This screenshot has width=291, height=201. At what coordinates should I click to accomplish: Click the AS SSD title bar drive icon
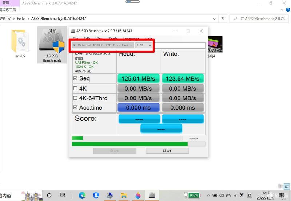point(73,31)
